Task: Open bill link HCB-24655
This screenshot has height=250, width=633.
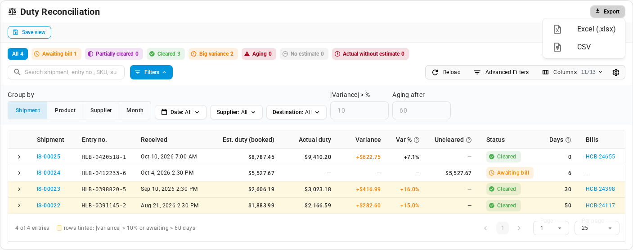Action: click(600, 157)
